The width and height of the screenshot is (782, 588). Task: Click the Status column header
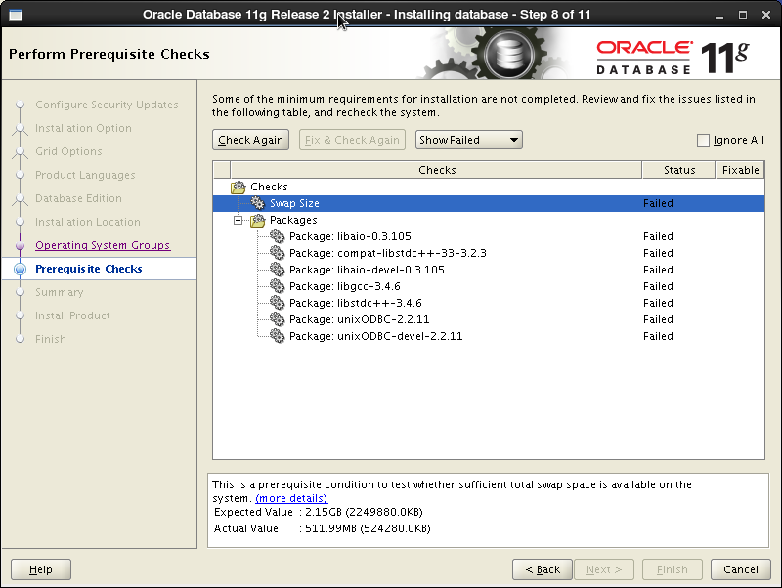(x=678, y=170)
